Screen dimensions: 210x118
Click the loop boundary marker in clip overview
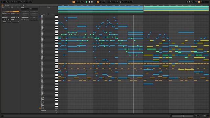144,9
